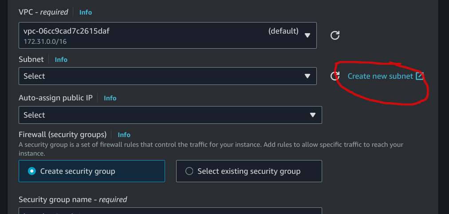
Task: Focus the Security group name input field
Action: (x=170, y=211)
